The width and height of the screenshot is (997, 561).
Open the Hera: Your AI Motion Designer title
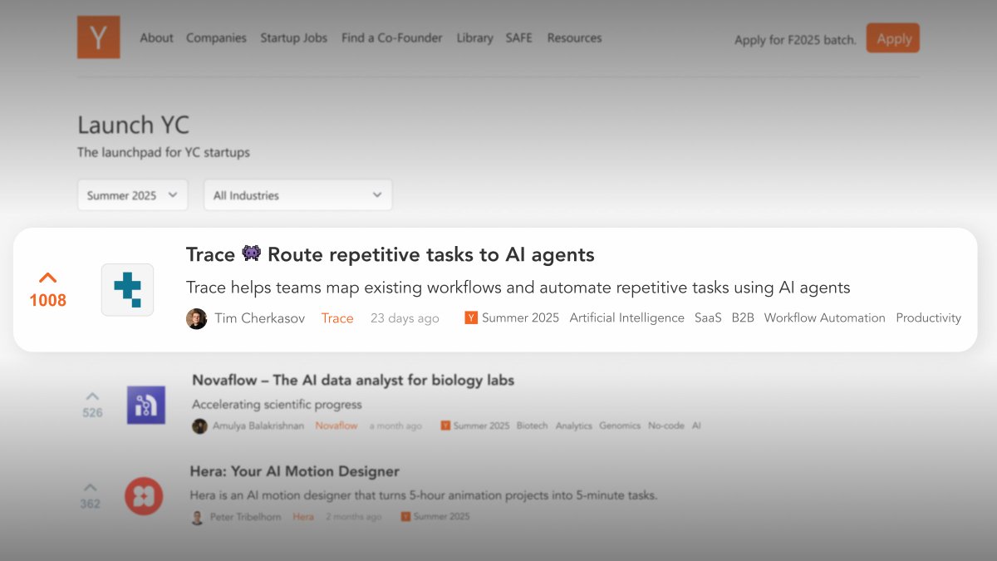(x=295, y=471)
